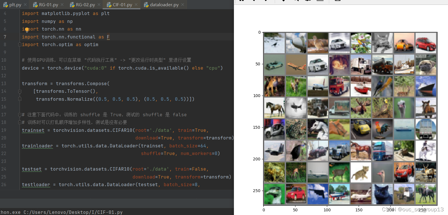The image size is (448, 215).
Task: Click the red fire truck image in the plot
Action: click(339, 86)
